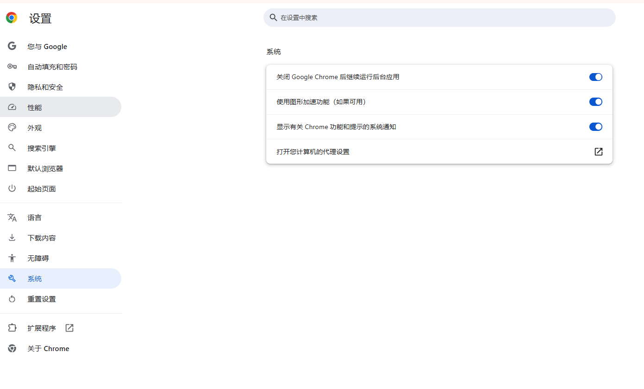This screenshot has width=644, height=389.
Task: Select 下载内容 in the sidebar
Action: [61, 238]
